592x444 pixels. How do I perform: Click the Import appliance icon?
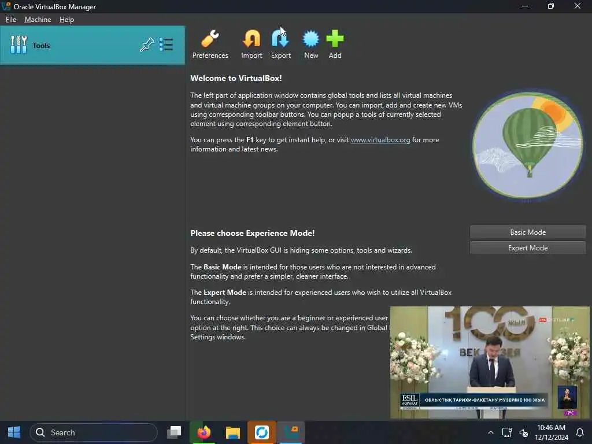[x=251, y=45]
